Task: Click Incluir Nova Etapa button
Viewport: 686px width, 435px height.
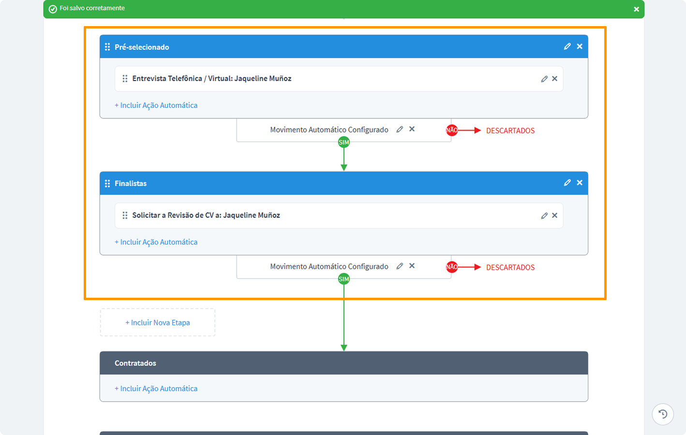Action: [x=158, y=322]
